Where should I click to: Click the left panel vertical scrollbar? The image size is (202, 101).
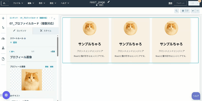coord(58,47)
